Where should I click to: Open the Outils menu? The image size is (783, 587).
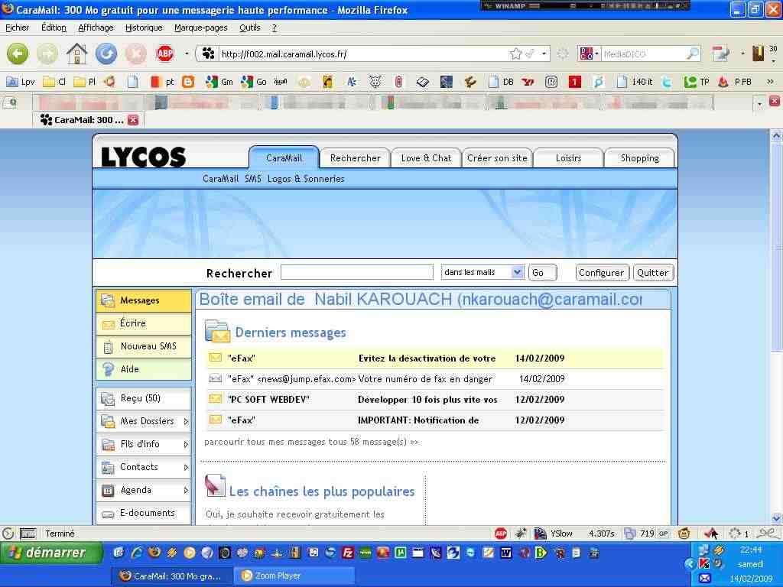coord(250,28)
